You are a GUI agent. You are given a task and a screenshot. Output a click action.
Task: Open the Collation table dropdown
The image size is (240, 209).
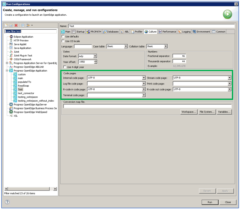[x=166, y=46]
